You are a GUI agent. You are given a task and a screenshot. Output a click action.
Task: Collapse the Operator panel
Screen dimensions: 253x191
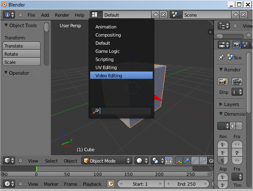point(6,73)
